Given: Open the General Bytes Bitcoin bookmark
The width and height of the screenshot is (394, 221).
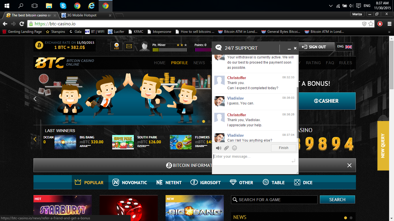Looking at the screenshot, I should point(281,32).
